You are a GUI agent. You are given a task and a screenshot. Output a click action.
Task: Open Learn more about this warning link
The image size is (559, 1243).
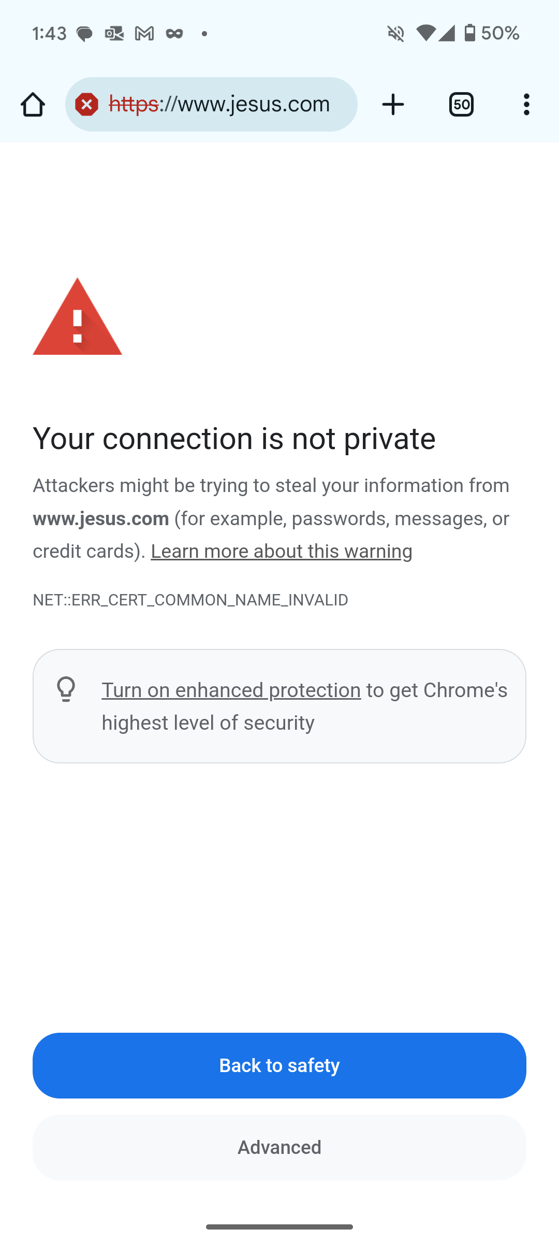click(282, 552)
